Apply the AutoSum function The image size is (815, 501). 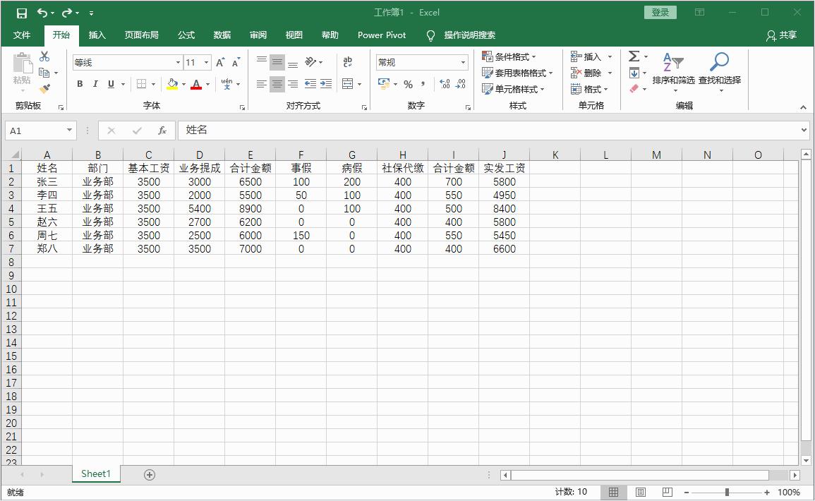[634, 56]
